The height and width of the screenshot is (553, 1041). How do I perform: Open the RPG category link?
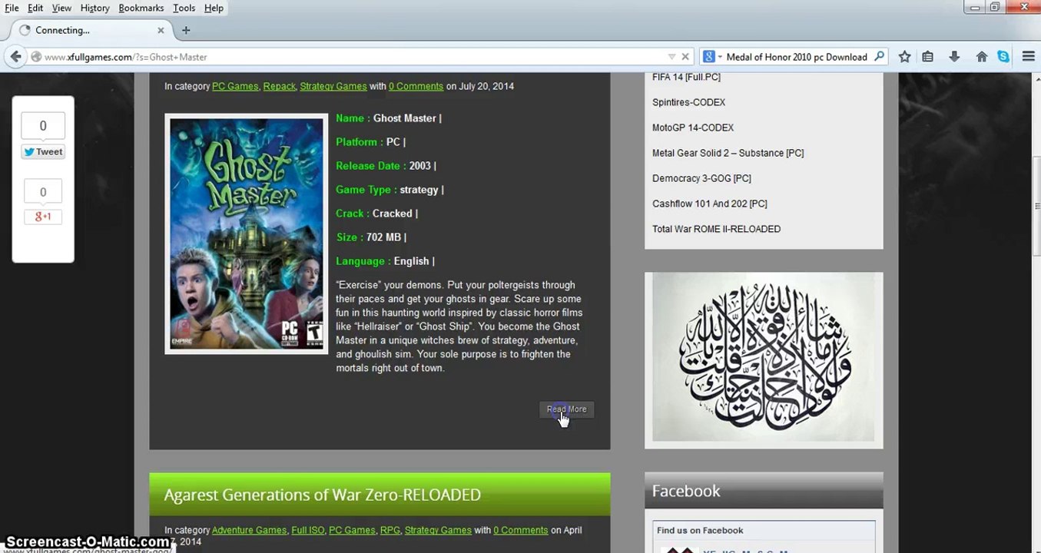[390, 530]
